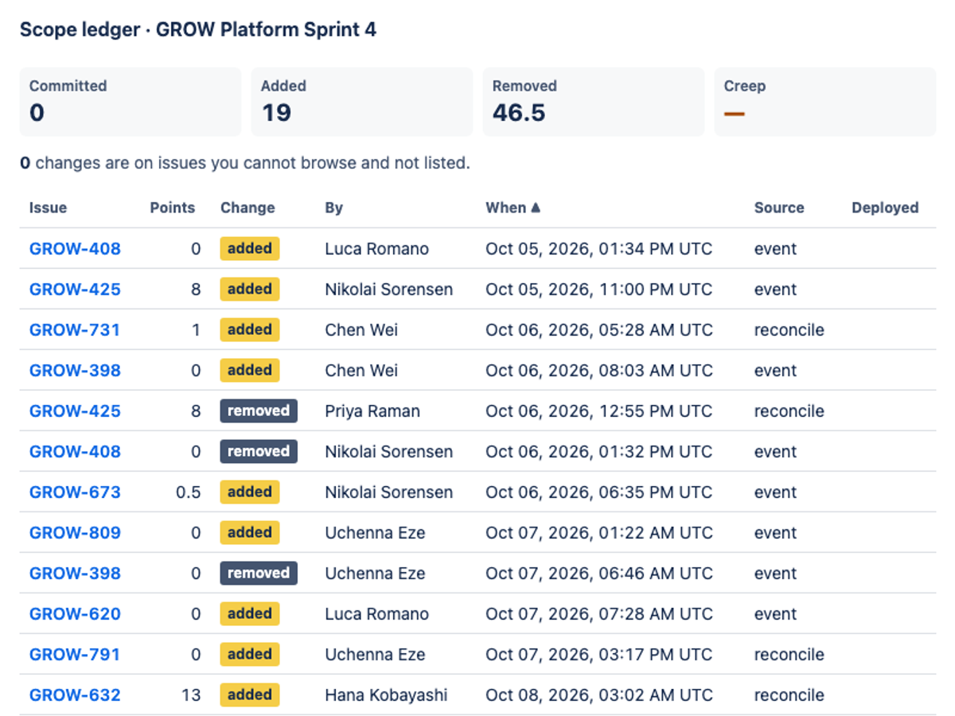This screenshot has height=716, width=955.
Task: Click the added badge in Hana Kobayashi's row
Action: [250, 695]
